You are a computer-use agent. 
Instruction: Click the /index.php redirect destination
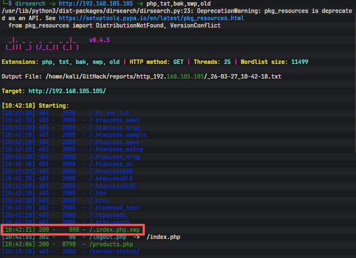(x=163, y=237)
